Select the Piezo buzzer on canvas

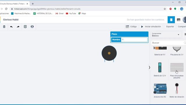click(x=109, y=53)
